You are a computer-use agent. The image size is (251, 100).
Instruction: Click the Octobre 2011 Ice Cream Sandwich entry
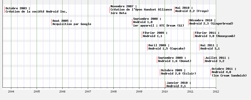tap(229, 72)
